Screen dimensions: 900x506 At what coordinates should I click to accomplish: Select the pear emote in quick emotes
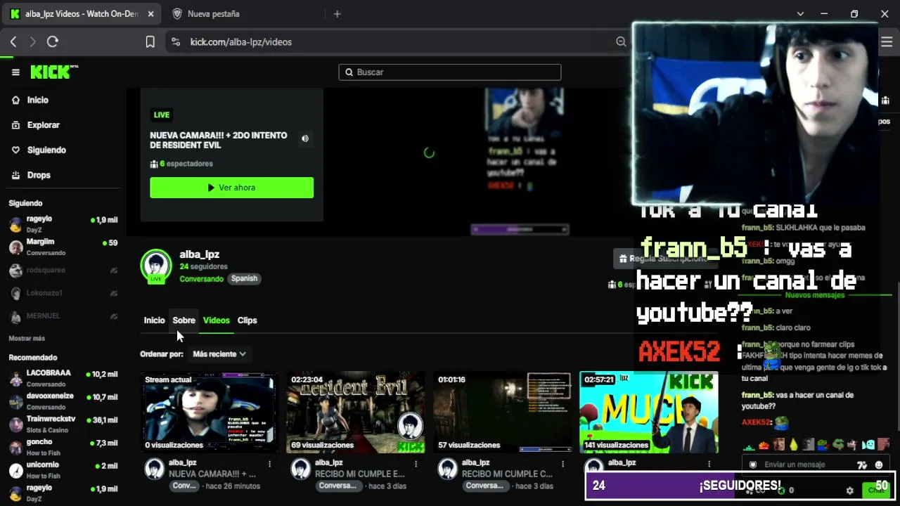coord(794,444)
